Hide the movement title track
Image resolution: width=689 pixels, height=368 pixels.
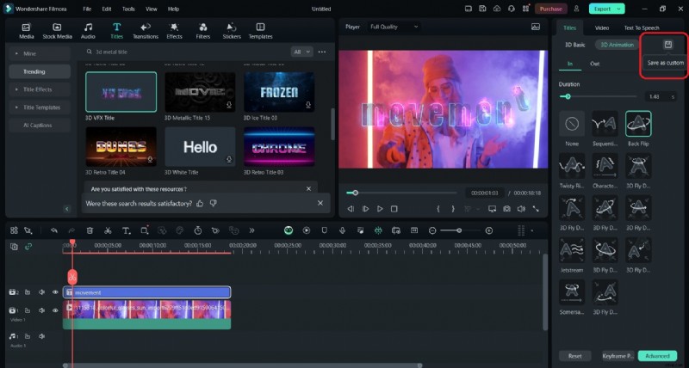(x=55, y=292)
